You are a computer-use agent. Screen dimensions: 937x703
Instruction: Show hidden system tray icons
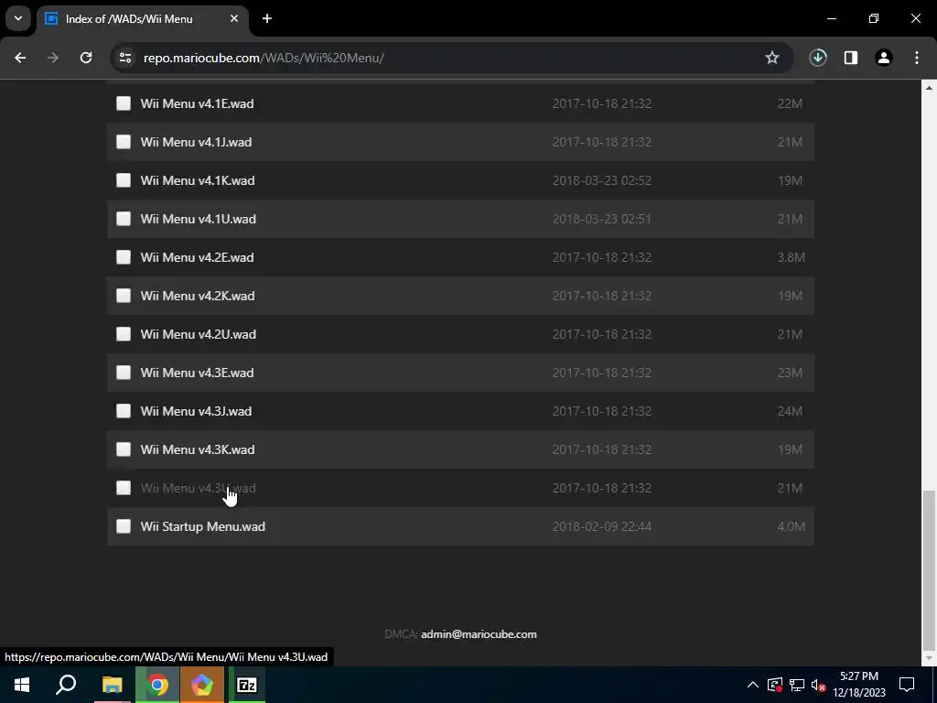[x=753, y=685]
